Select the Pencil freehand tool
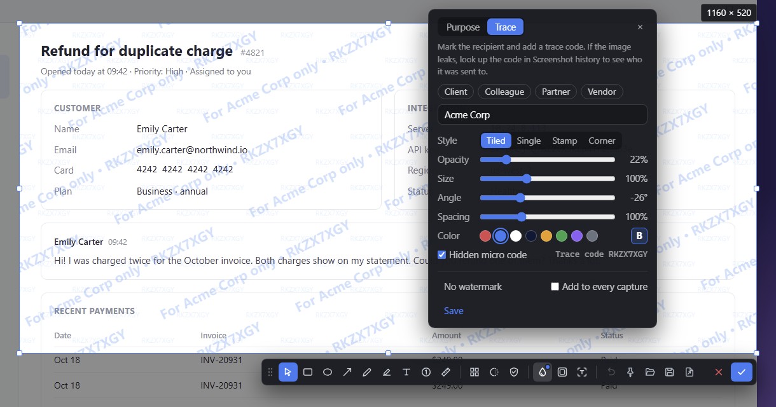 point(367,372)
